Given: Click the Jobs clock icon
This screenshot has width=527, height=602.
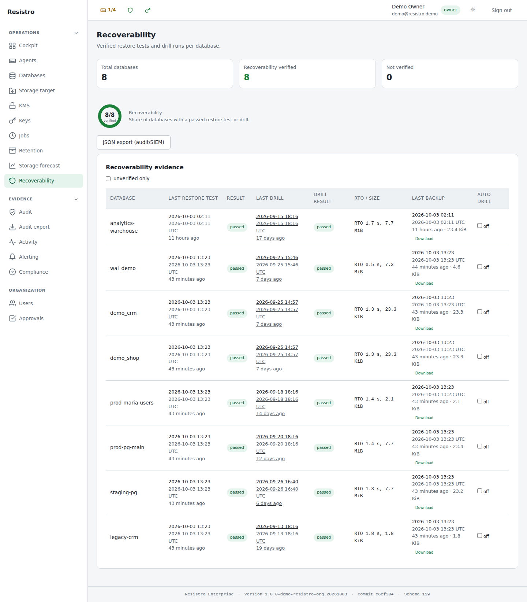Looking at the screenshot, I should tap(12, 136).
